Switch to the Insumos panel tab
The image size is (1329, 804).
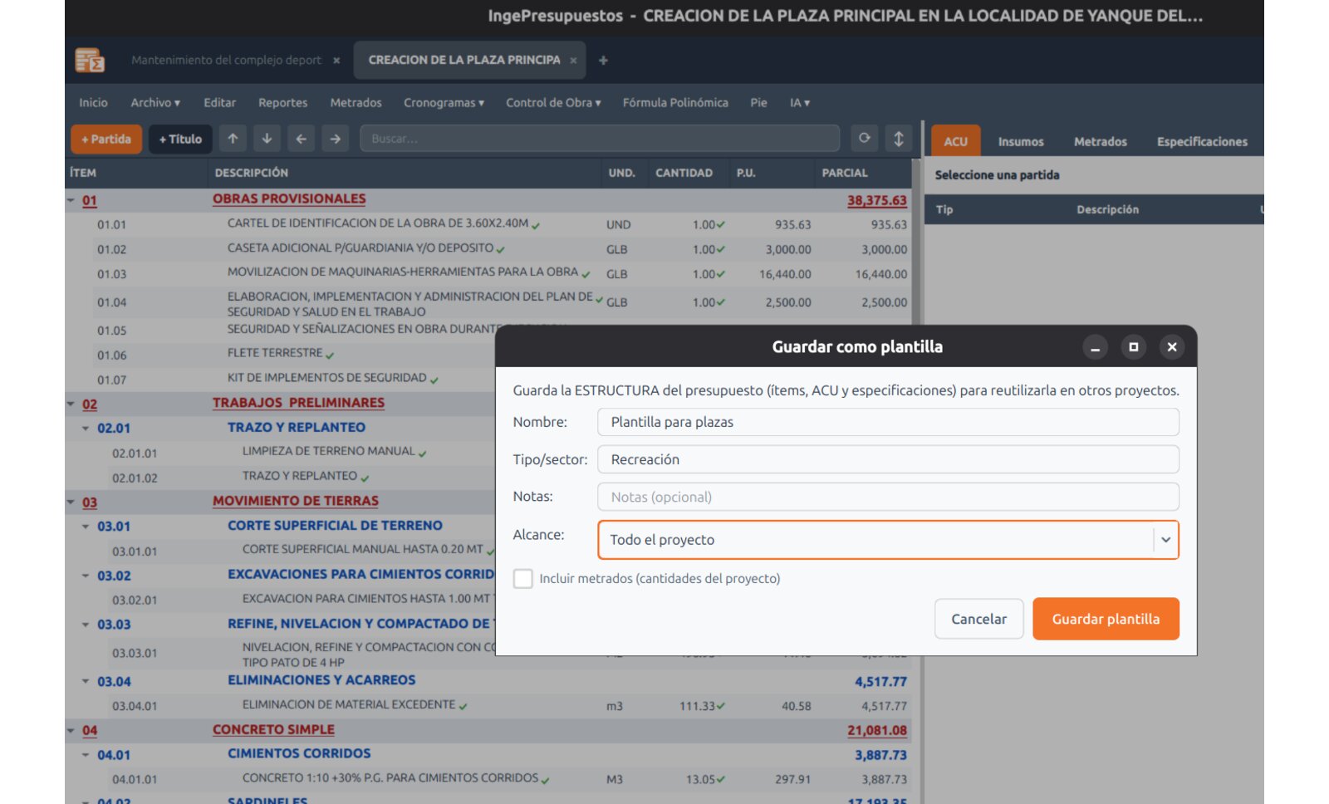coord(1021,142)
